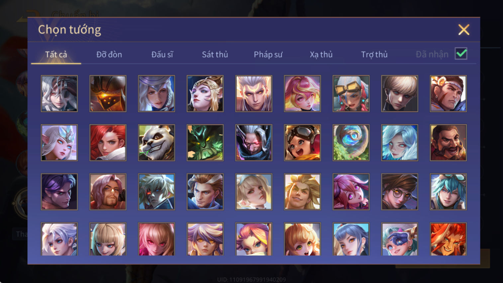Pick the icy blue-haired woman hero

click(400, 143)
